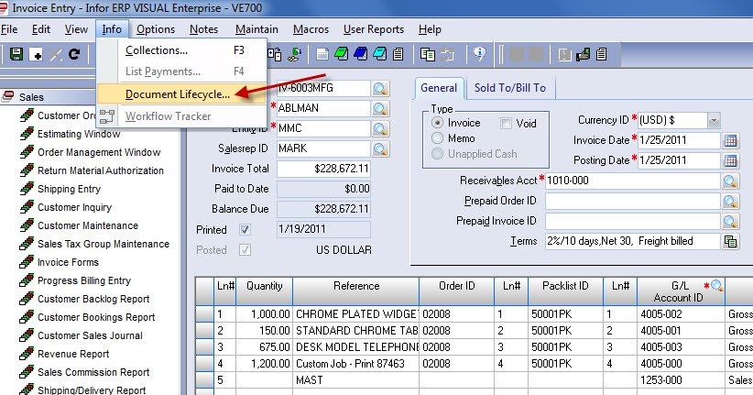Click the Save toolbar icon
The height and width of the screenshot is (395, 753).
16,54
